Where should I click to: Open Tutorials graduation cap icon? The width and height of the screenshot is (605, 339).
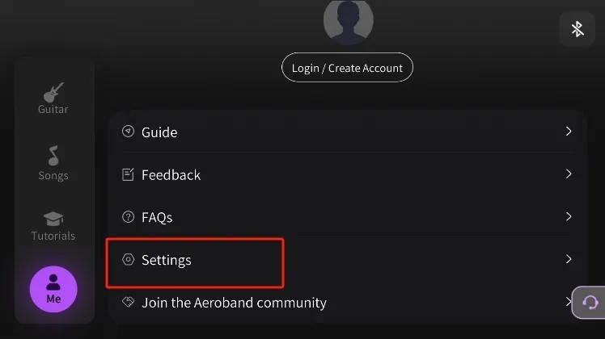(53, 219)
